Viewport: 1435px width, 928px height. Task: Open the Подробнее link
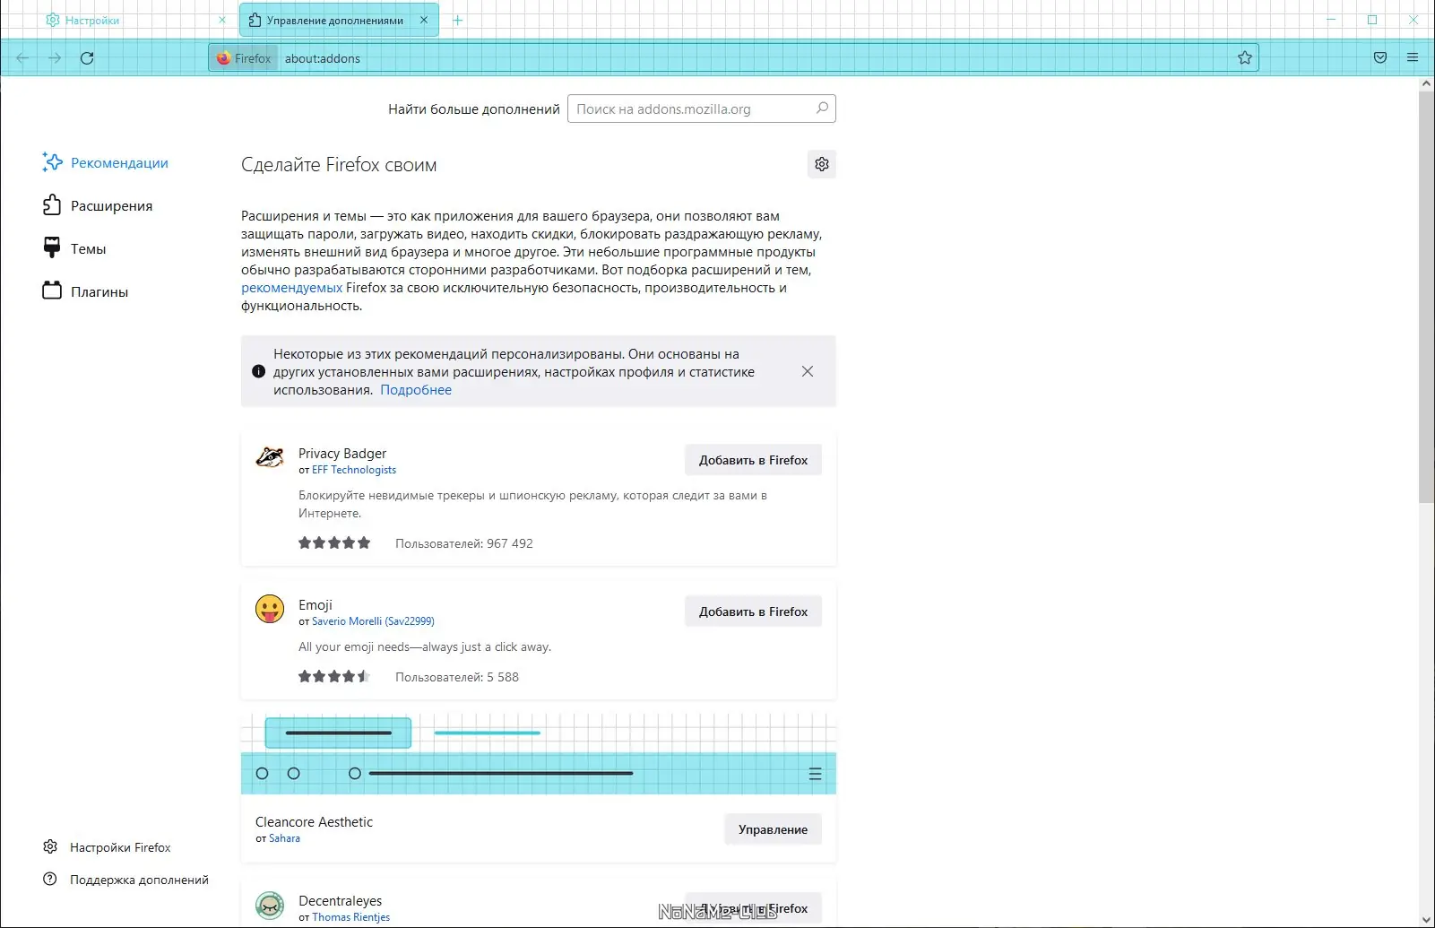pos(416,390)
